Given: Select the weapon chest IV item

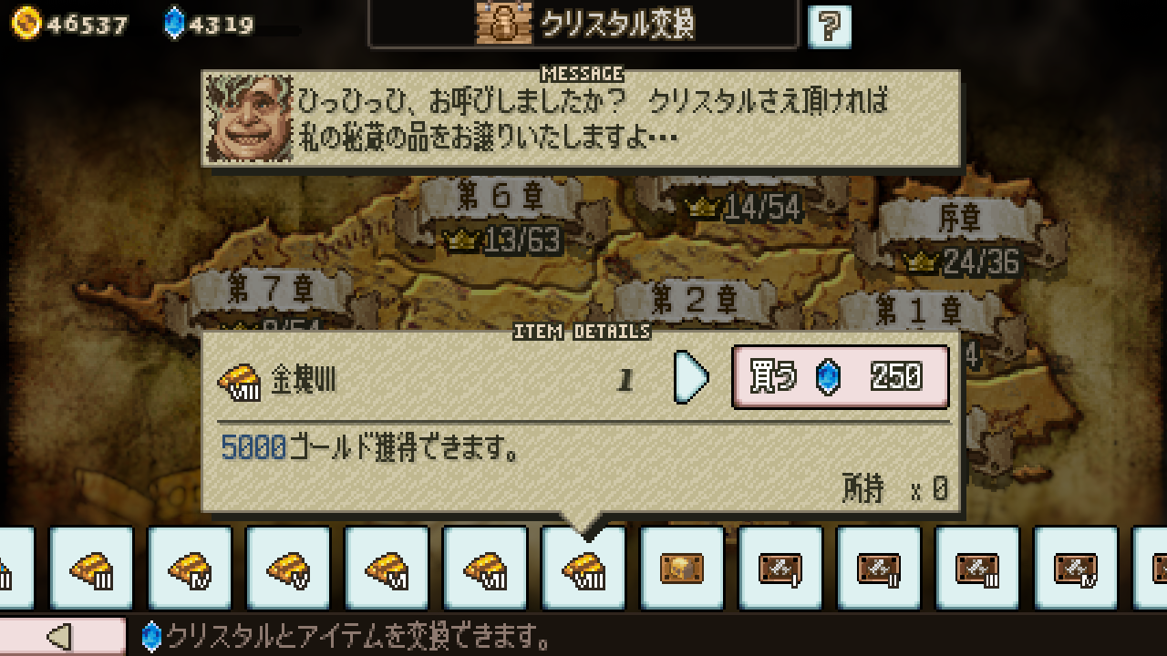Looking at the screenshot, I should (x=1076, y=569).
